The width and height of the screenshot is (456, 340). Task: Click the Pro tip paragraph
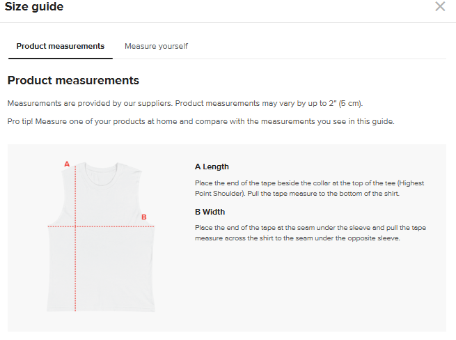[201, 121]
